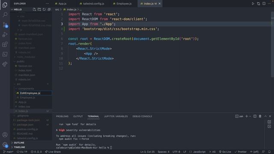Image resolution: width=274 pixels, height=154 pixels.
Task: Change file encoding via UTF-8
Action: point(176,152)
